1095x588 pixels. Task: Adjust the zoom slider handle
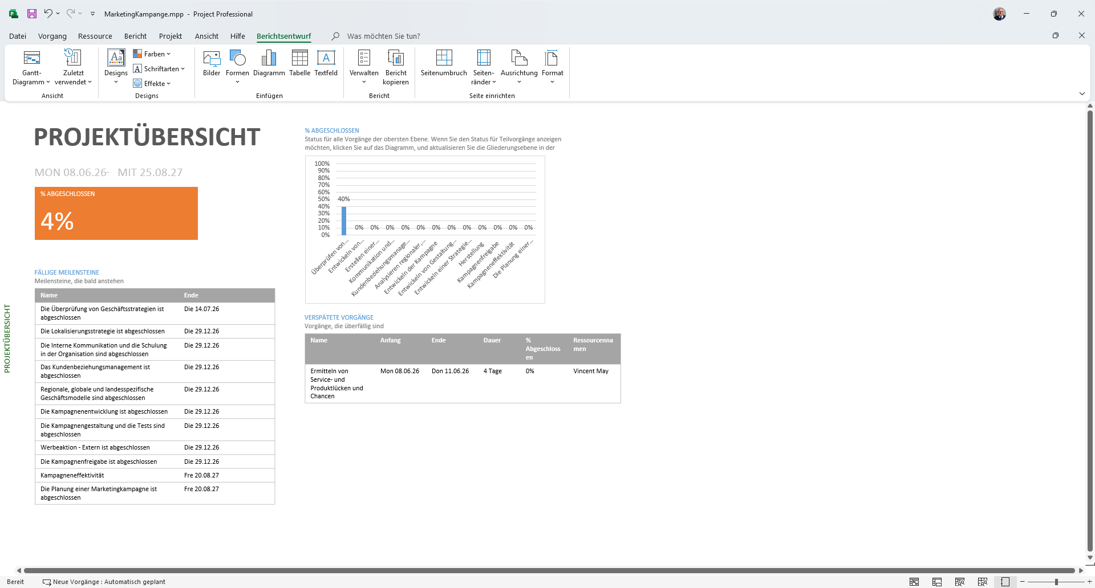(1056, 582)
